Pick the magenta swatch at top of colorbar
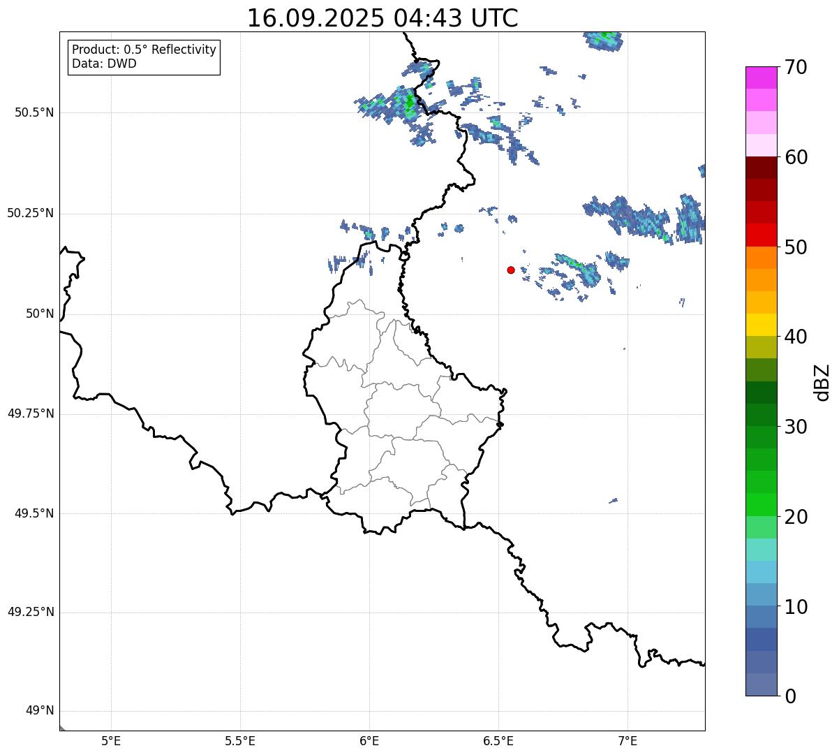839x755 pixels. 761,78
